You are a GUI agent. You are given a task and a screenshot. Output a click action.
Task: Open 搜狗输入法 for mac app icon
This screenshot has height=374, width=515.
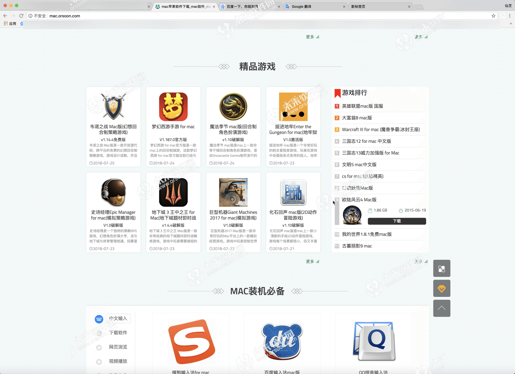point(191,342)
